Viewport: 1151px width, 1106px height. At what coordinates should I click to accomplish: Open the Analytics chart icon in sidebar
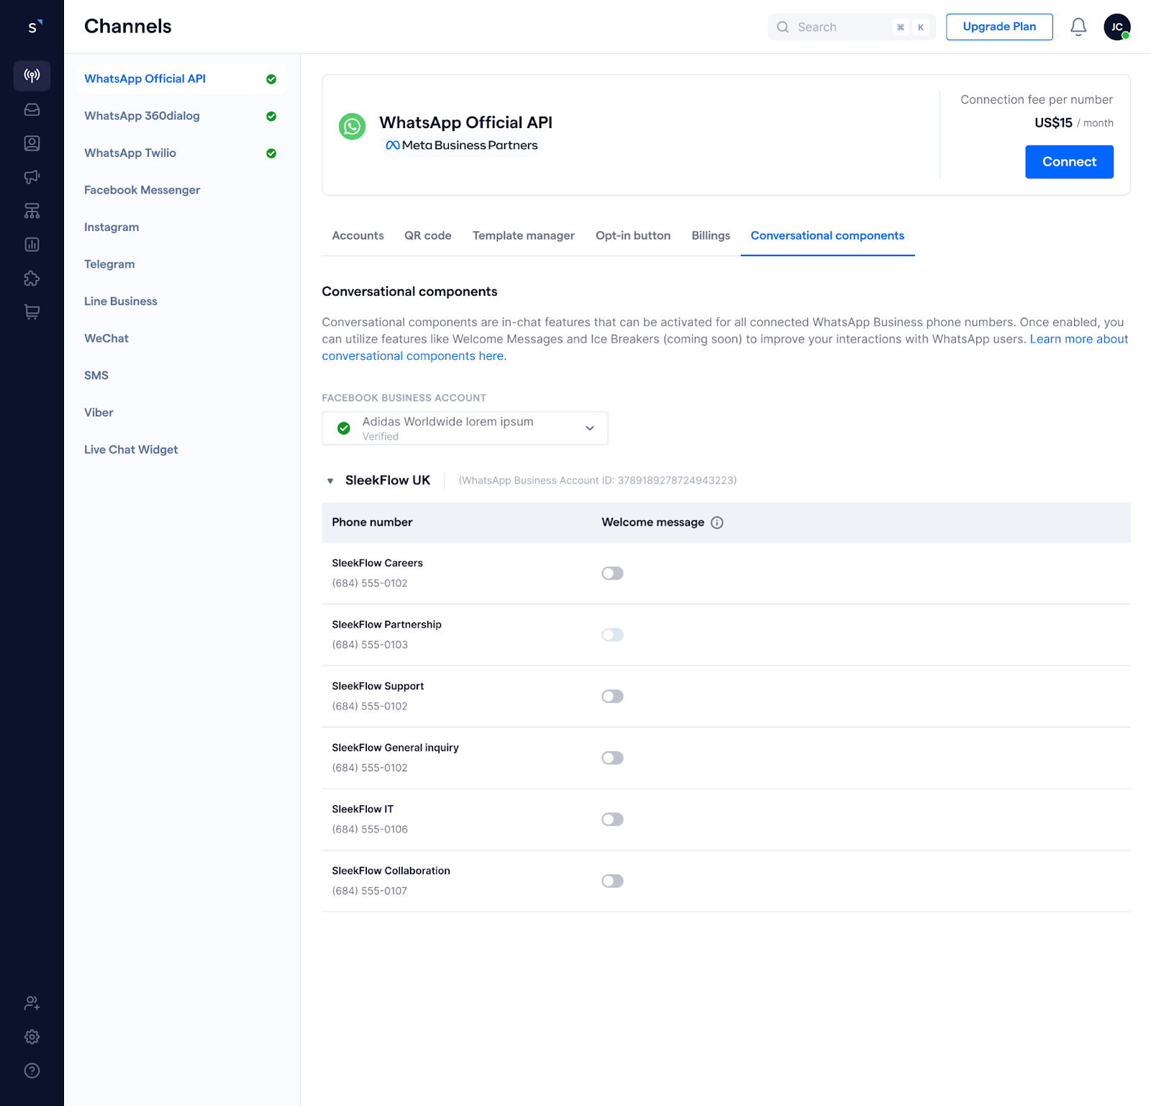(x=32, y=245)
